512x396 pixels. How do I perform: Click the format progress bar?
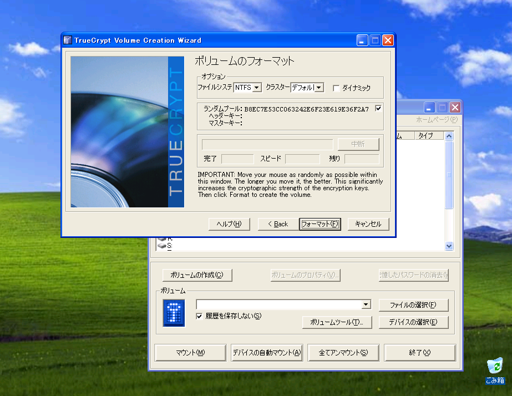point(267,144)
